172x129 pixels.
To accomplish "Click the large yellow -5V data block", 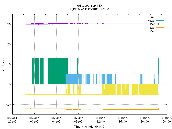I will 131,89.
